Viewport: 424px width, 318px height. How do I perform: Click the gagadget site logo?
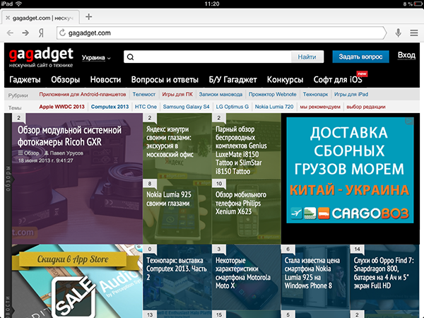(41, 57)
